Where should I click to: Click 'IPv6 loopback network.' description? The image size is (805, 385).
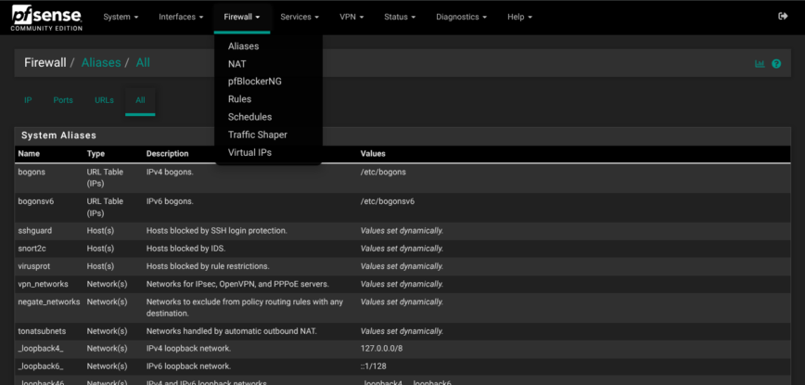click(189, 366)
